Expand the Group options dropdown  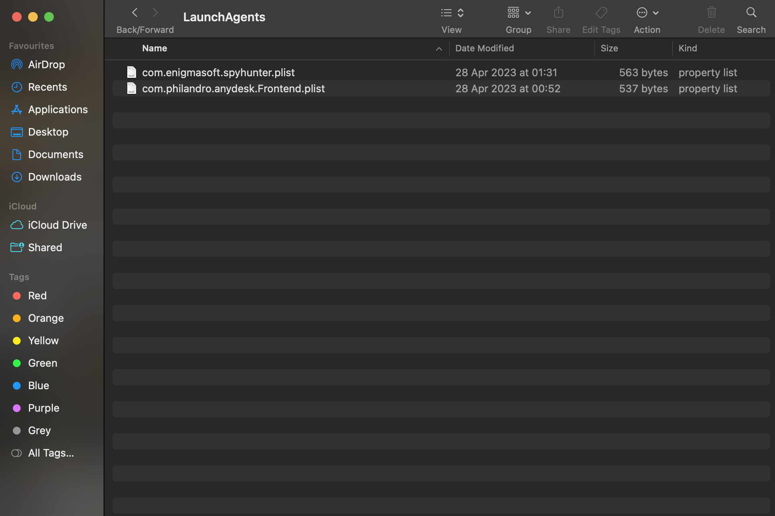pyautogui.click(x=518, y=13)
